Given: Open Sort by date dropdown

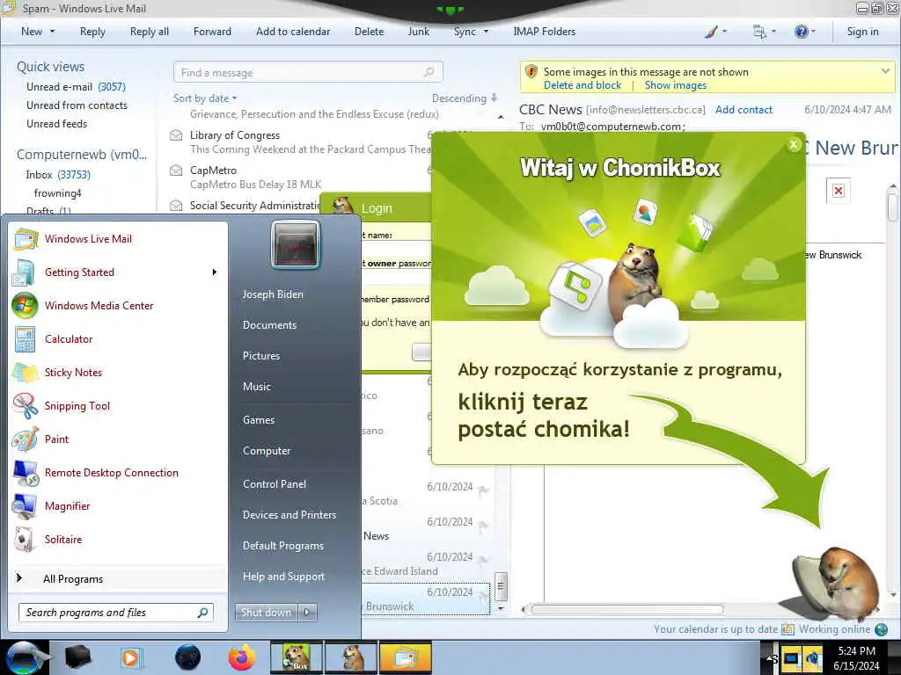Looking at the screenshot, I should (x=204, y=98).
